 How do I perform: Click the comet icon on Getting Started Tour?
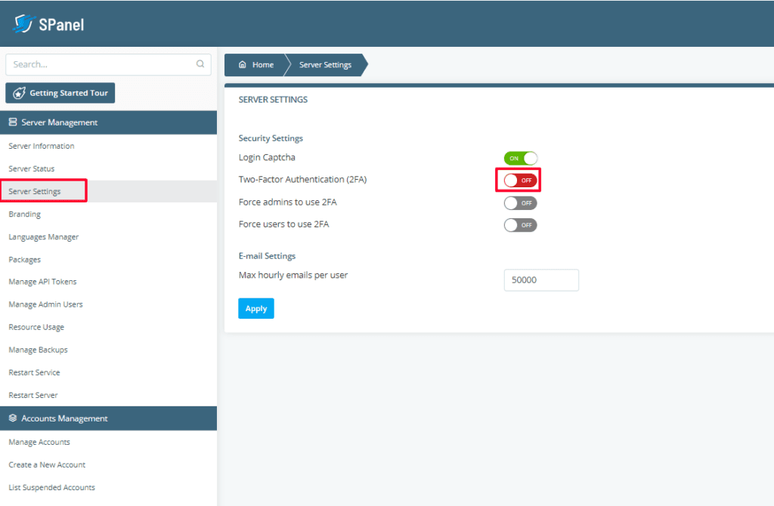20,92
